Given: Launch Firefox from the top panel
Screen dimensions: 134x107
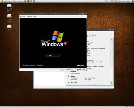Looking at the screenshot, I should (x=25, y=1).
